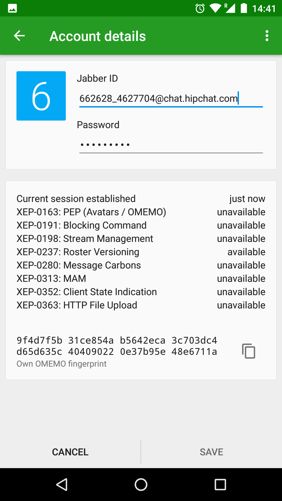Tap the alarm clock status icon
Image resolution: width=282 pixels, height=501 pixels.
(200, 8)
